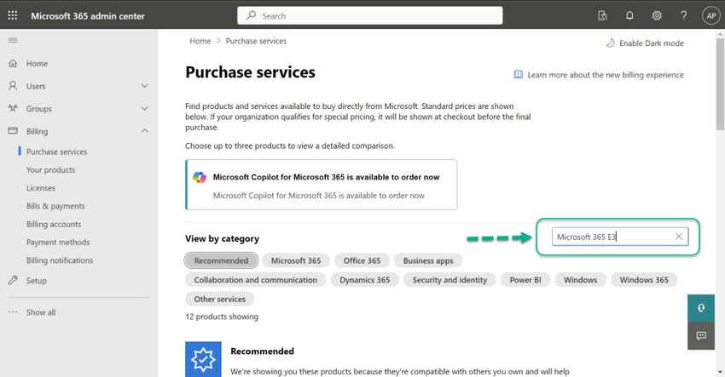Open help question mark icon
Viewport: 725px width, 377px height.
coord(683,15)
